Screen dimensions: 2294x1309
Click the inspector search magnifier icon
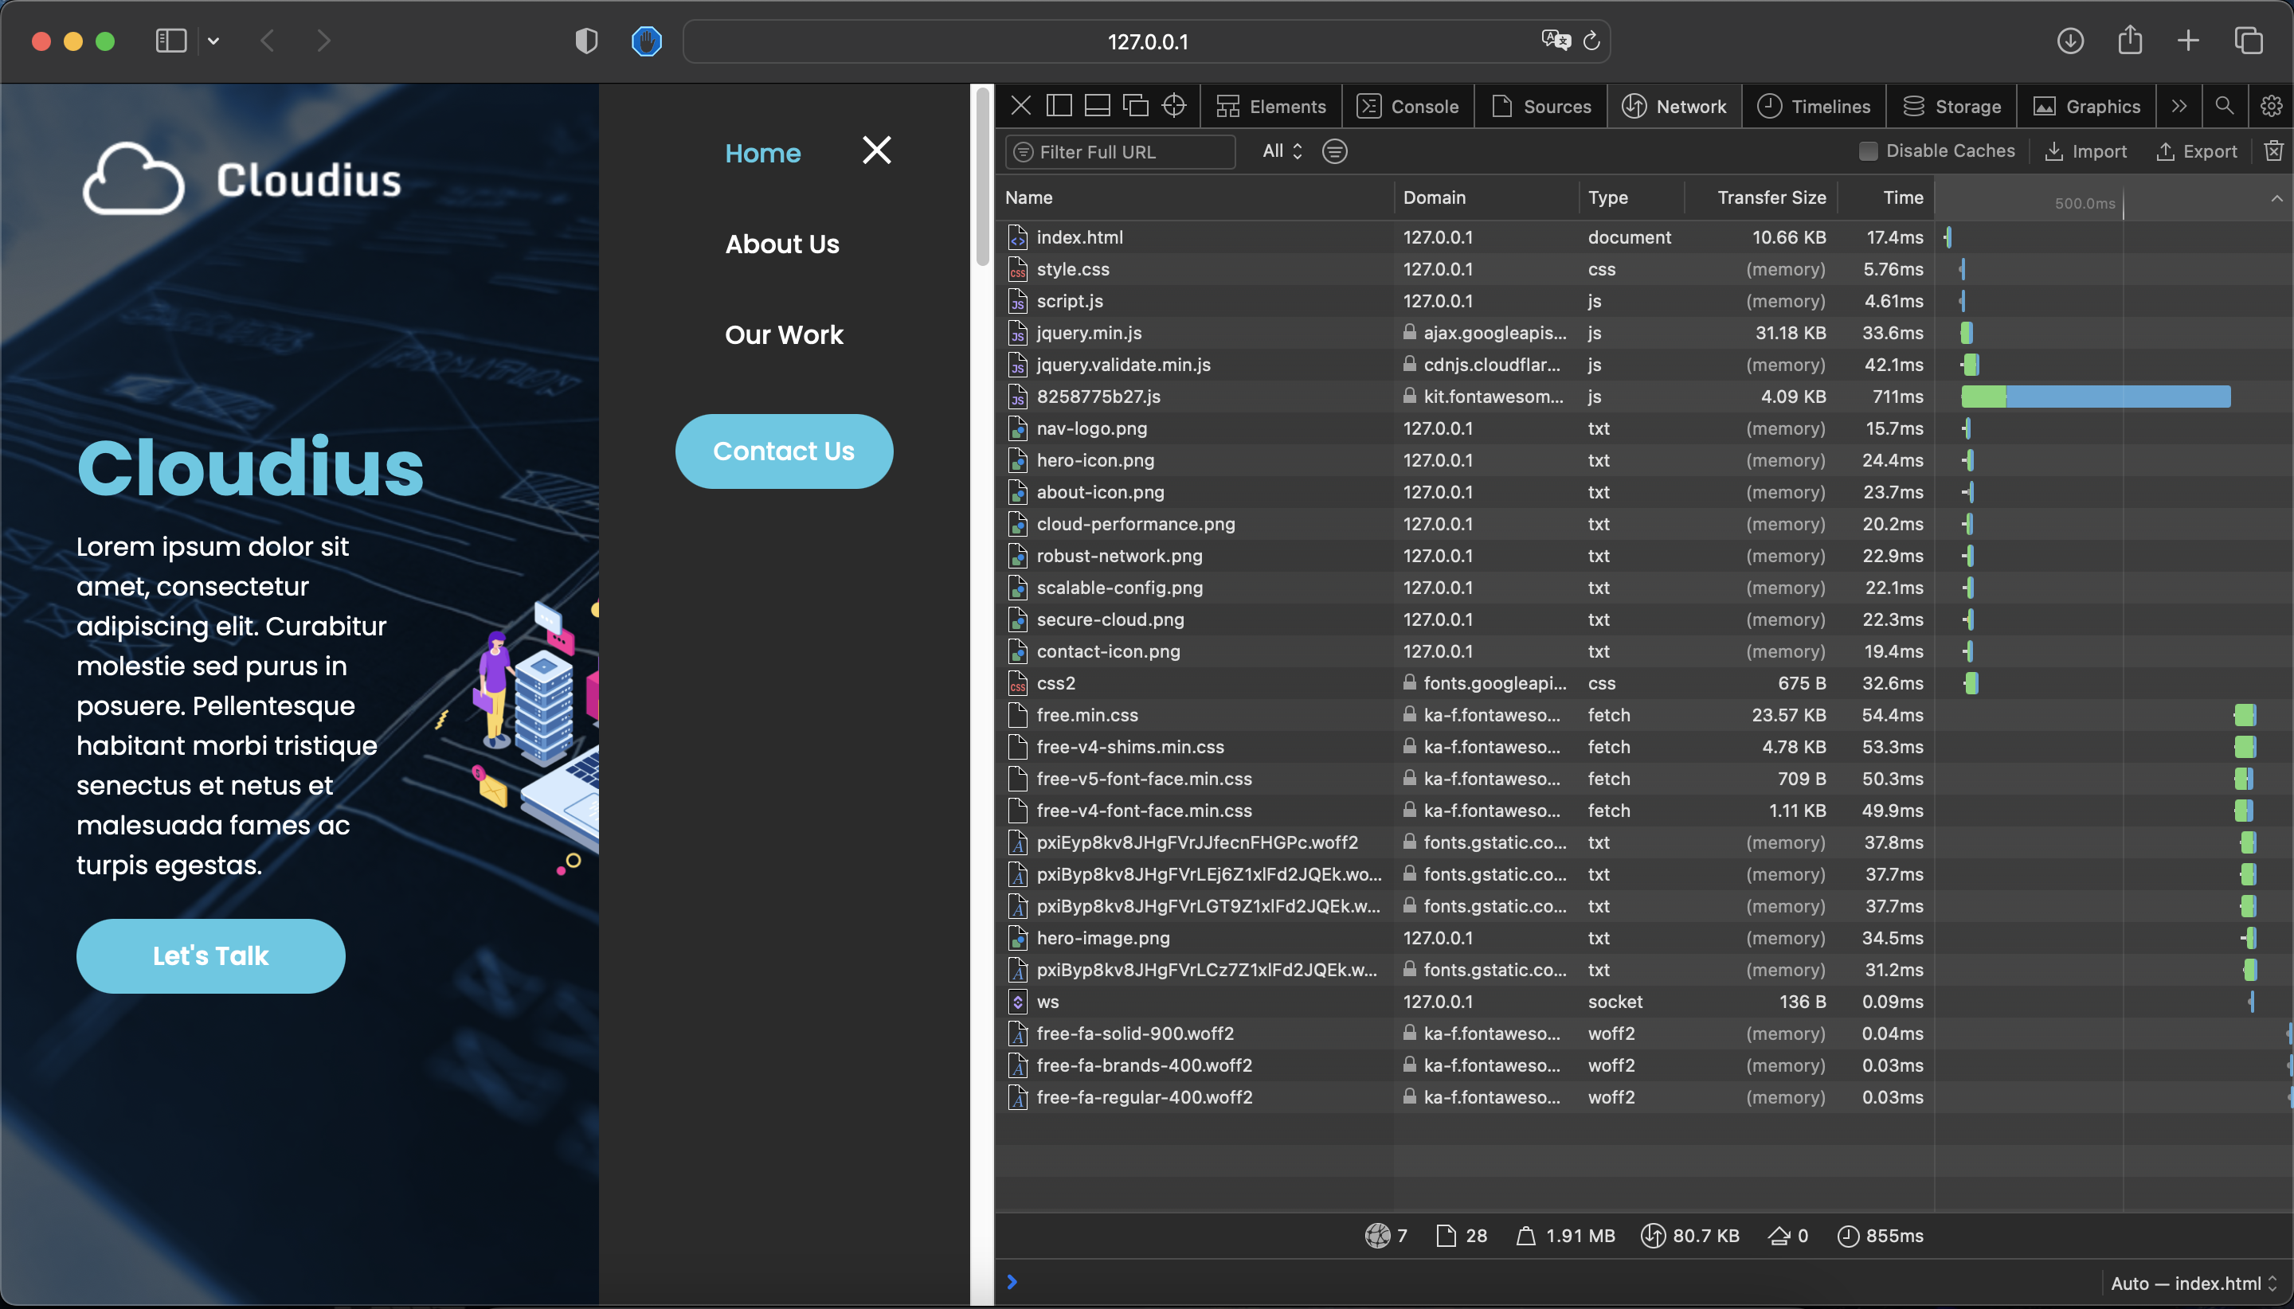(2224, 106)
